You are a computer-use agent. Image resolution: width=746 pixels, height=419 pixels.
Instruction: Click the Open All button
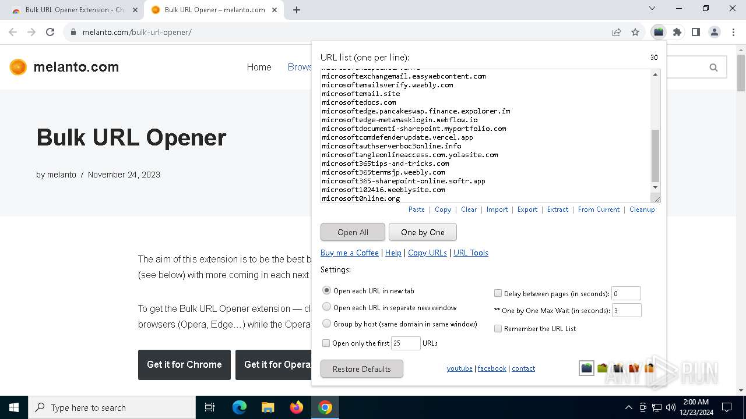click(353, 232)
